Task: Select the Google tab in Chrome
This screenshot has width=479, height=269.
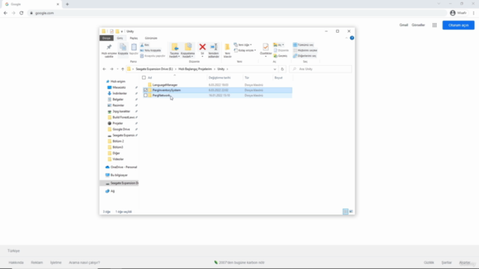Action: 32,4
